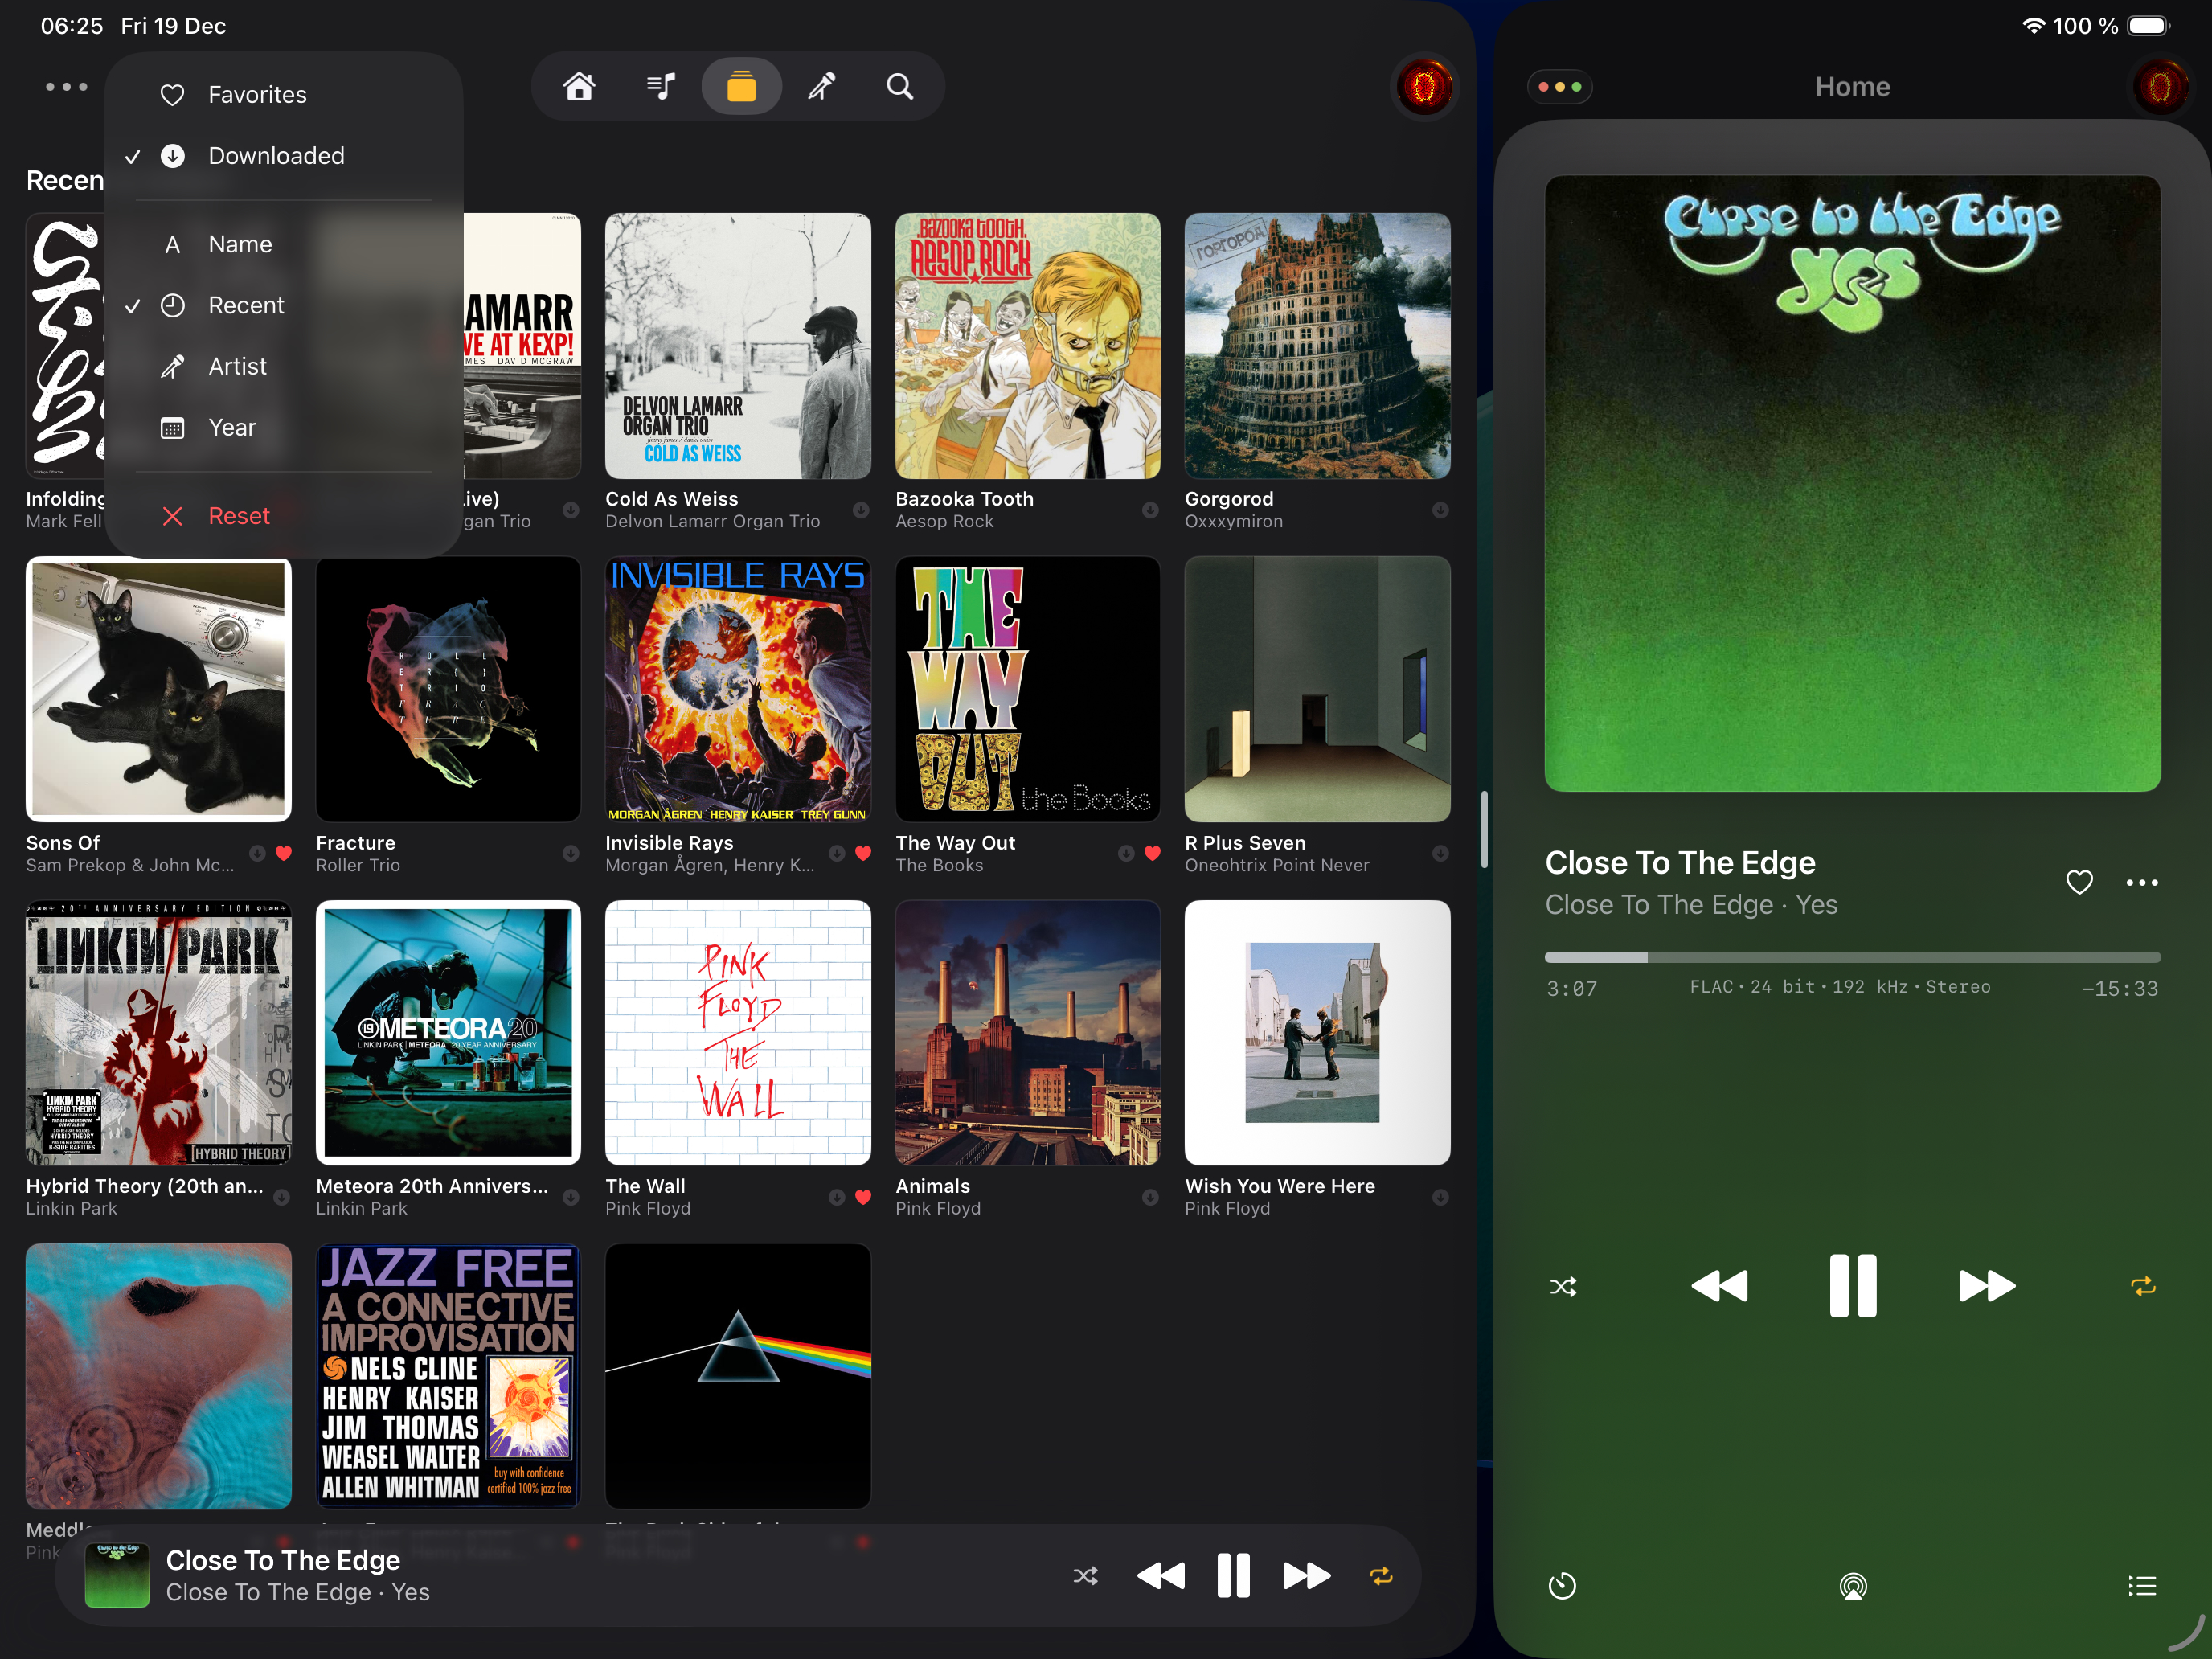Viewport: 2212px width, 1659px height.
Task: Sort albums by Artist
Action: [x=237, y=367]
